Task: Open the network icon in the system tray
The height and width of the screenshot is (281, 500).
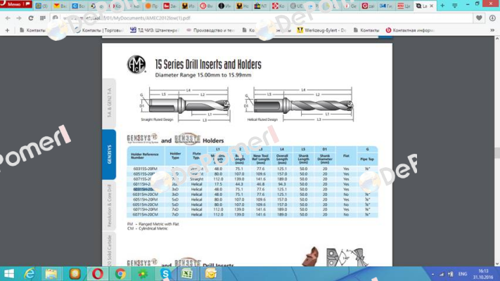Action: pos(442,274)
